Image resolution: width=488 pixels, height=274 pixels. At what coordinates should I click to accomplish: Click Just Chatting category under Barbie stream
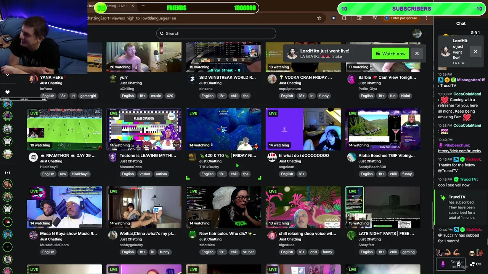[369, 83]
